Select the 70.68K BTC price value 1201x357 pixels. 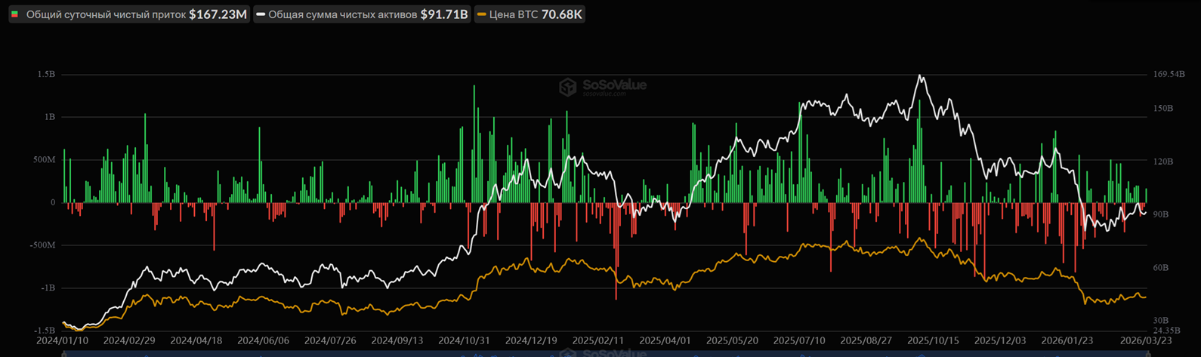point(561,14)
